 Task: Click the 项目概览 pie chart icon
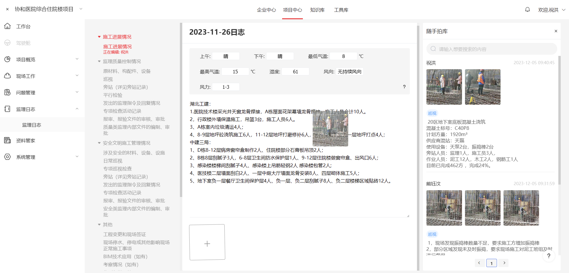tap(8, 59)
